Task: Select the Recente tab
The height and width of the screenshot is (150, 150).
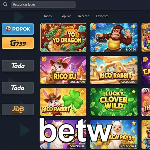Action: point(83,16)
